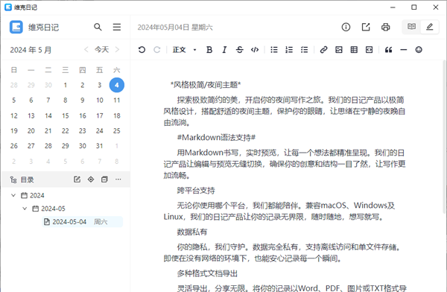Insert a hyperlink with link icon
447x292 pixels.
pos(323,50)
